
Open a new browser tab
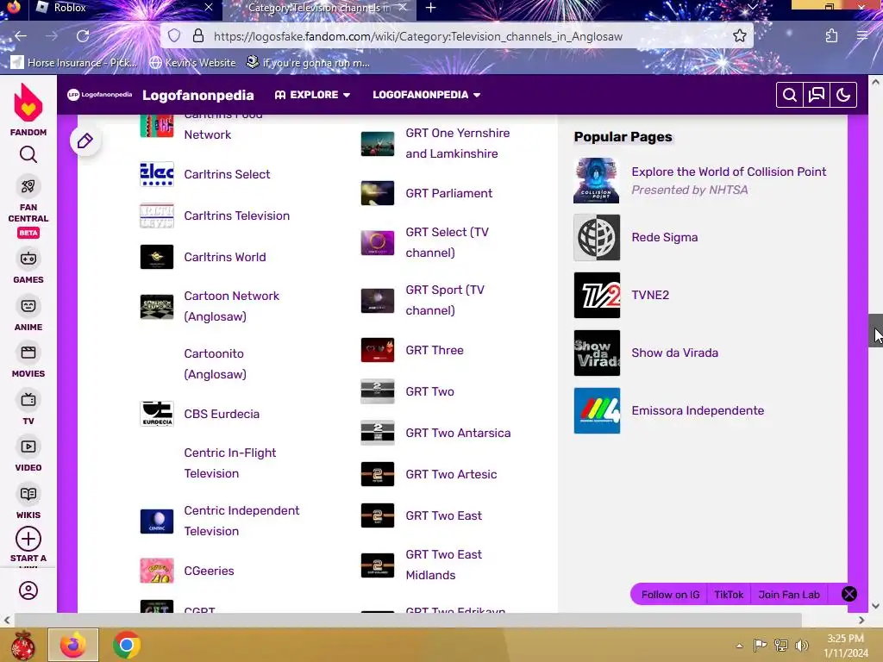(431, 8)
